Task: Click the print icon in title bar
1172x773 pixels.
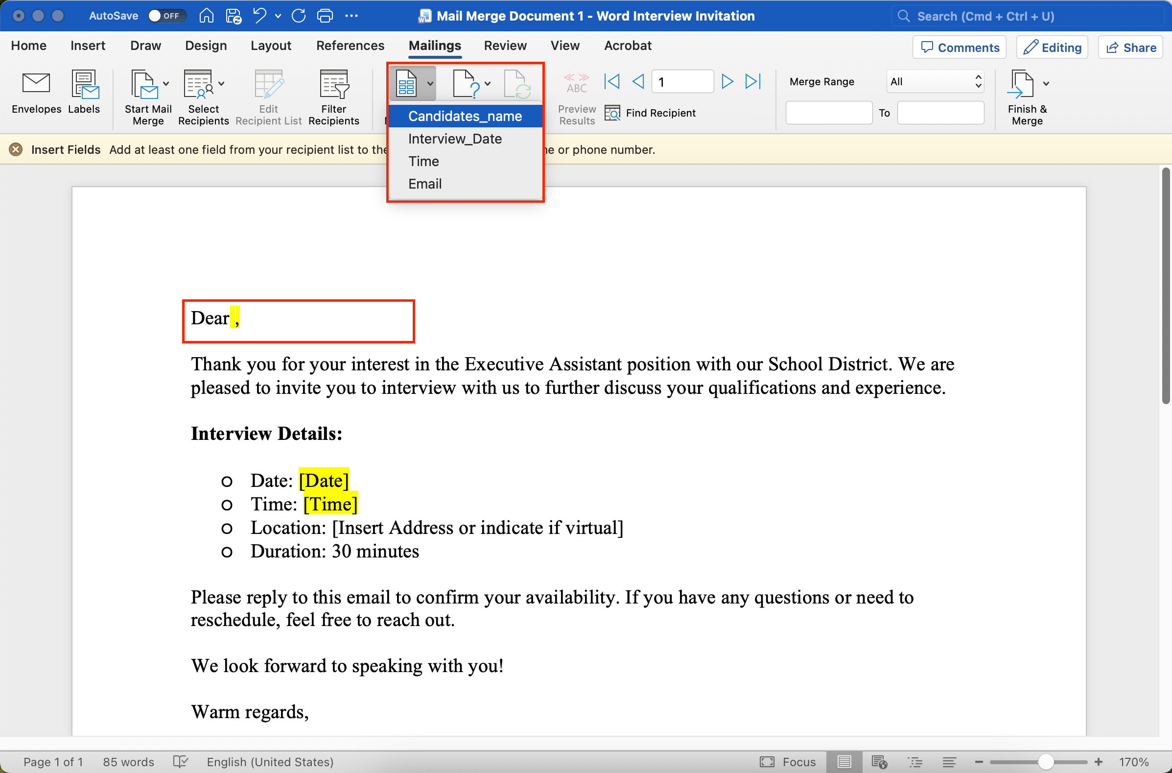Action: tap(325, 16)
